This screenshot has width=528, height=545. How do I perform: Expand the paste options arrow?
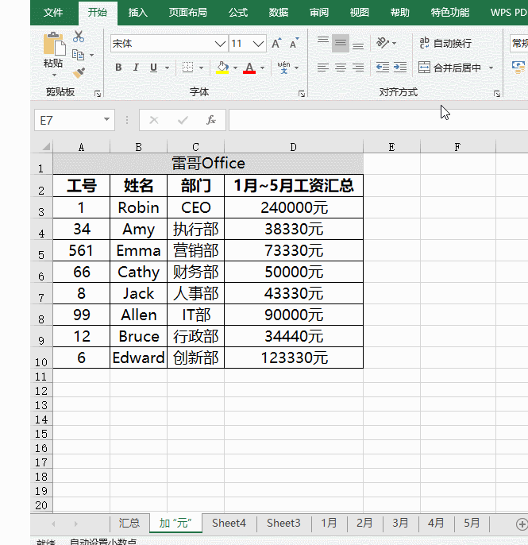coord(54,75)
